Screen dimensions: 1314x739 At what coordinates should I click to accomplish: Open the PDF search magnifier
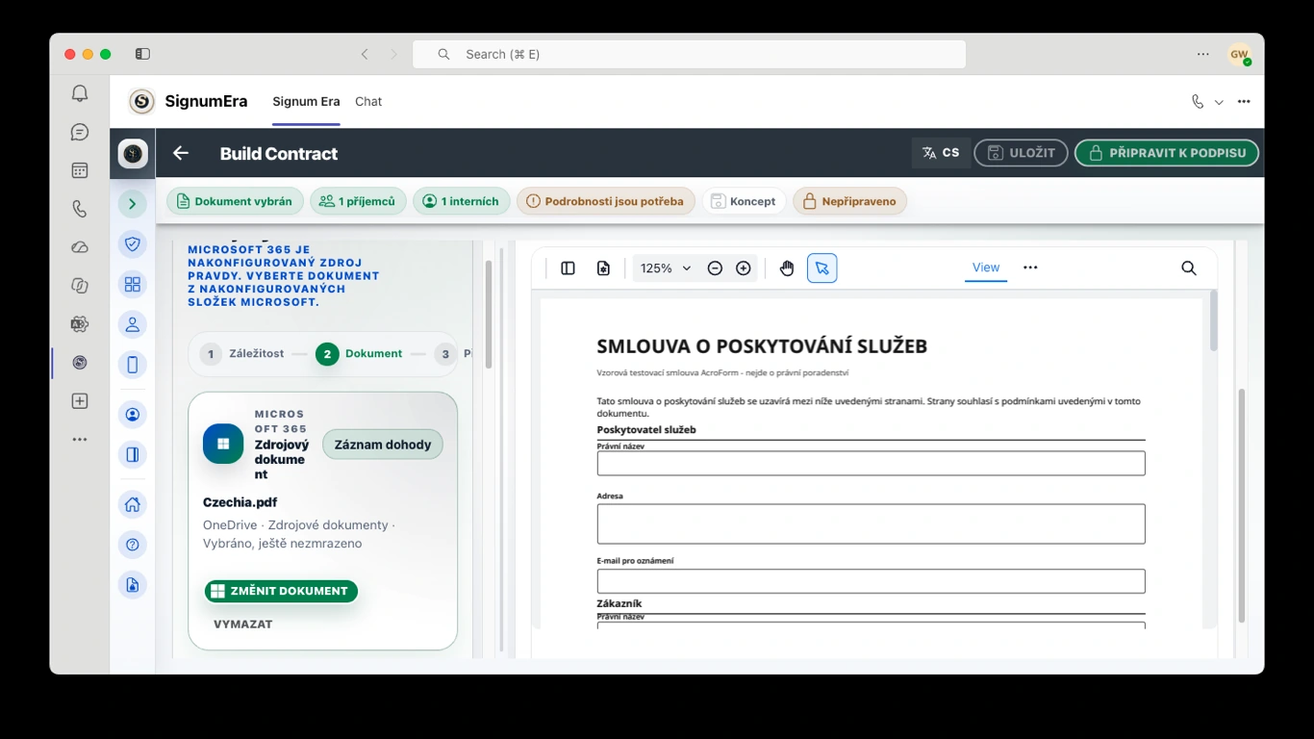[1189, 268]
